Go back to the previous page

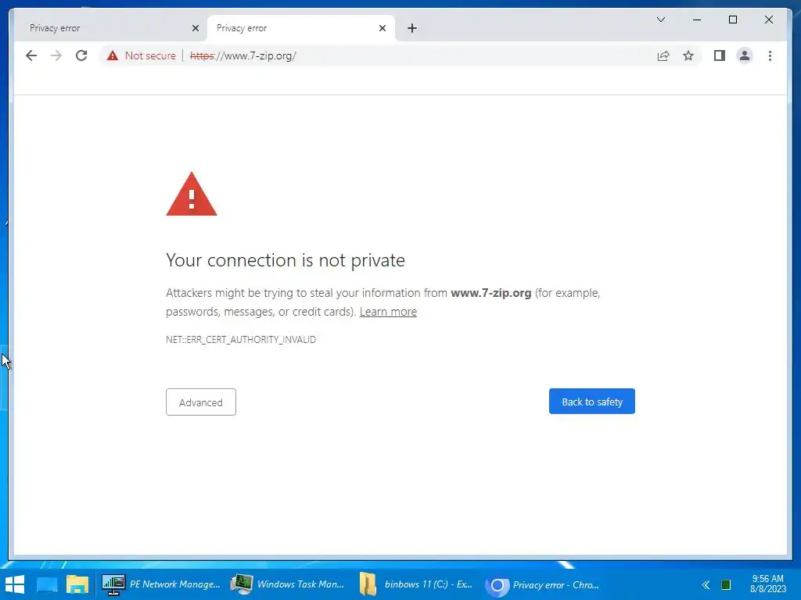pyautogui.click(x=31, y=55)
